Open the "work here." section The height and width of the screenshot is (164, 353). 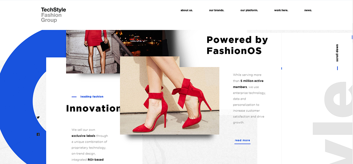click(x=281, y=10)
